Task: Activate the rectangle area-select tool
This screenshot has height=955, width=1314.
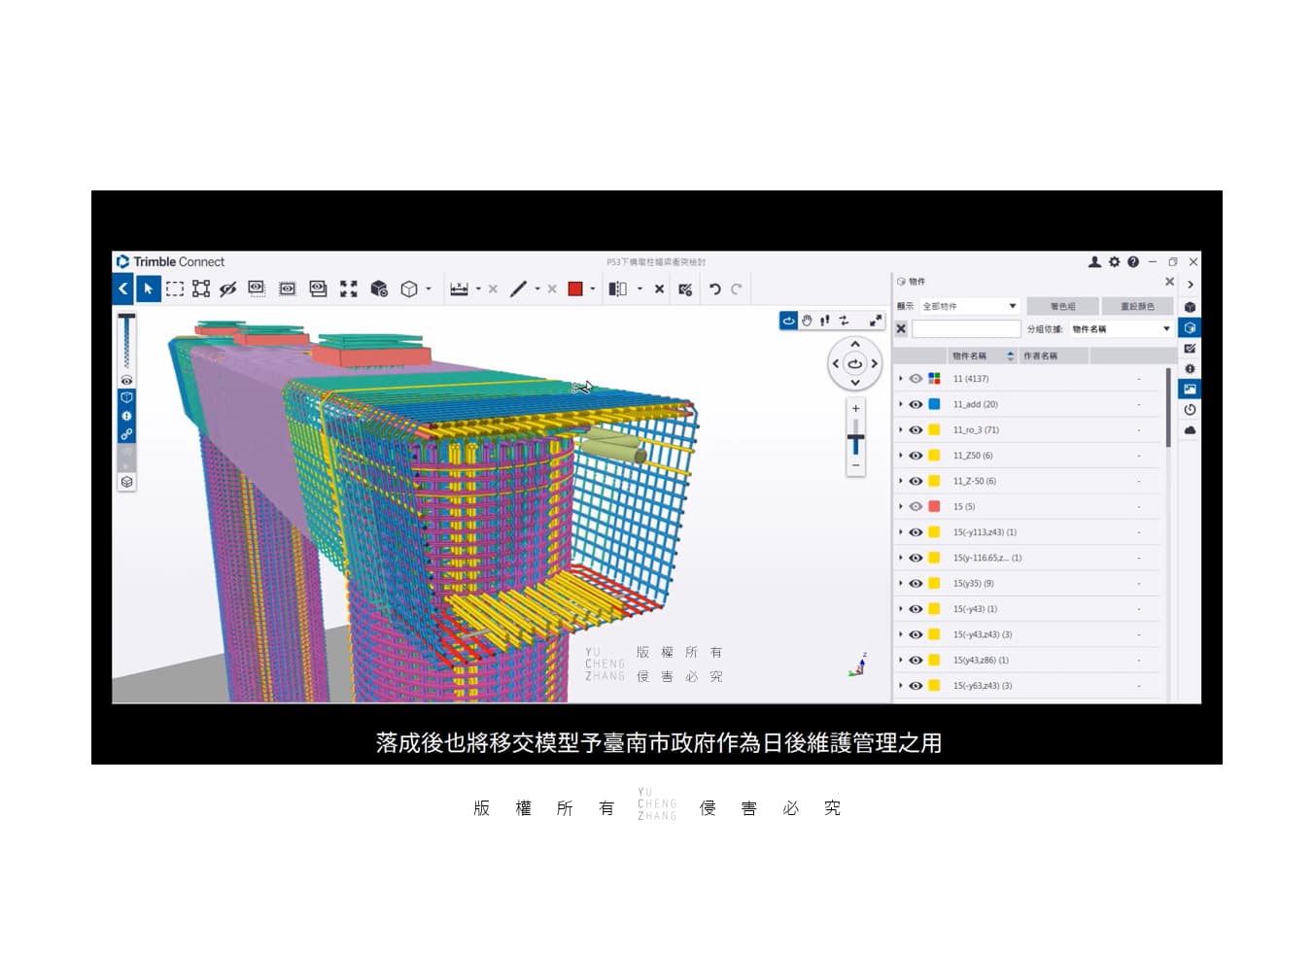Action: [175, 289]
